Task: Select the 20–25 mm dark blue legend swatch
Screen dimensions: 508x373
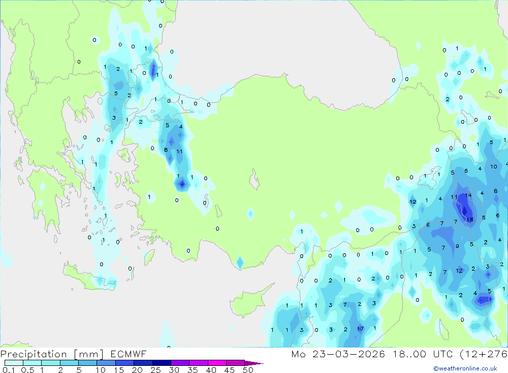Action: [x=143, y=363]
